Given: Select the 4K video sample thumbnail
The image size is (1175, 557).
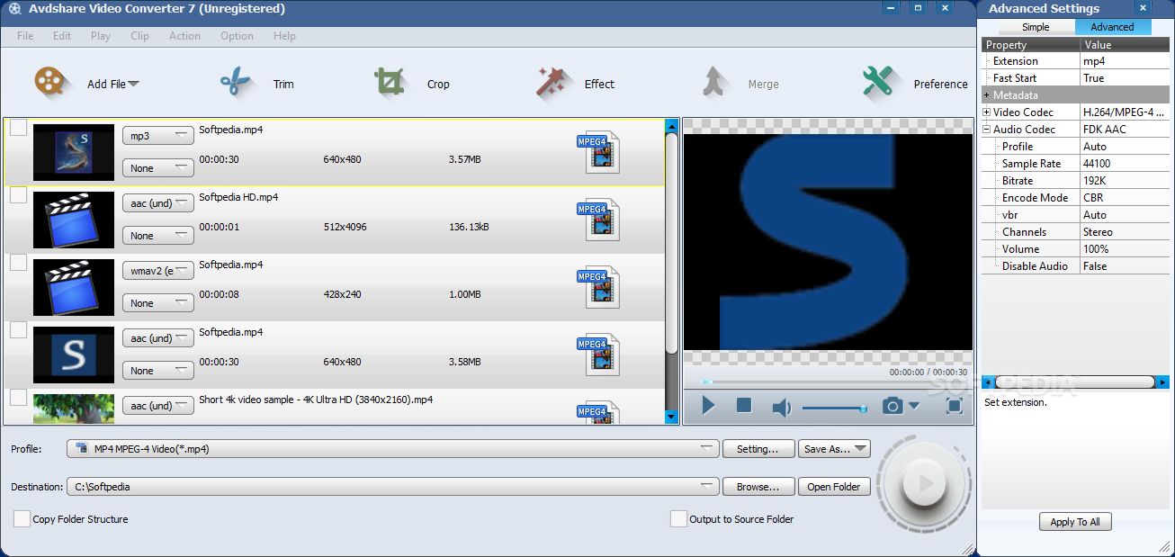Looking at the screenshot, I should click(74, 409).
